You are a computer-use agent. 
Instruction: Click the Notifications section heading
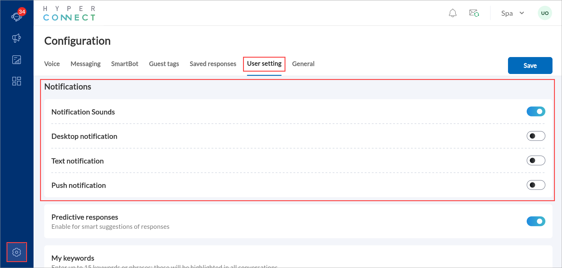pos(68,87)
